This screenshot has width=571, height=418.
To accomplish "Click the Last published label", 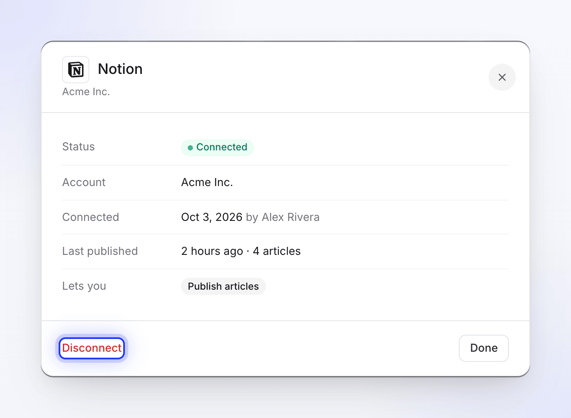I will coord(100,251).
